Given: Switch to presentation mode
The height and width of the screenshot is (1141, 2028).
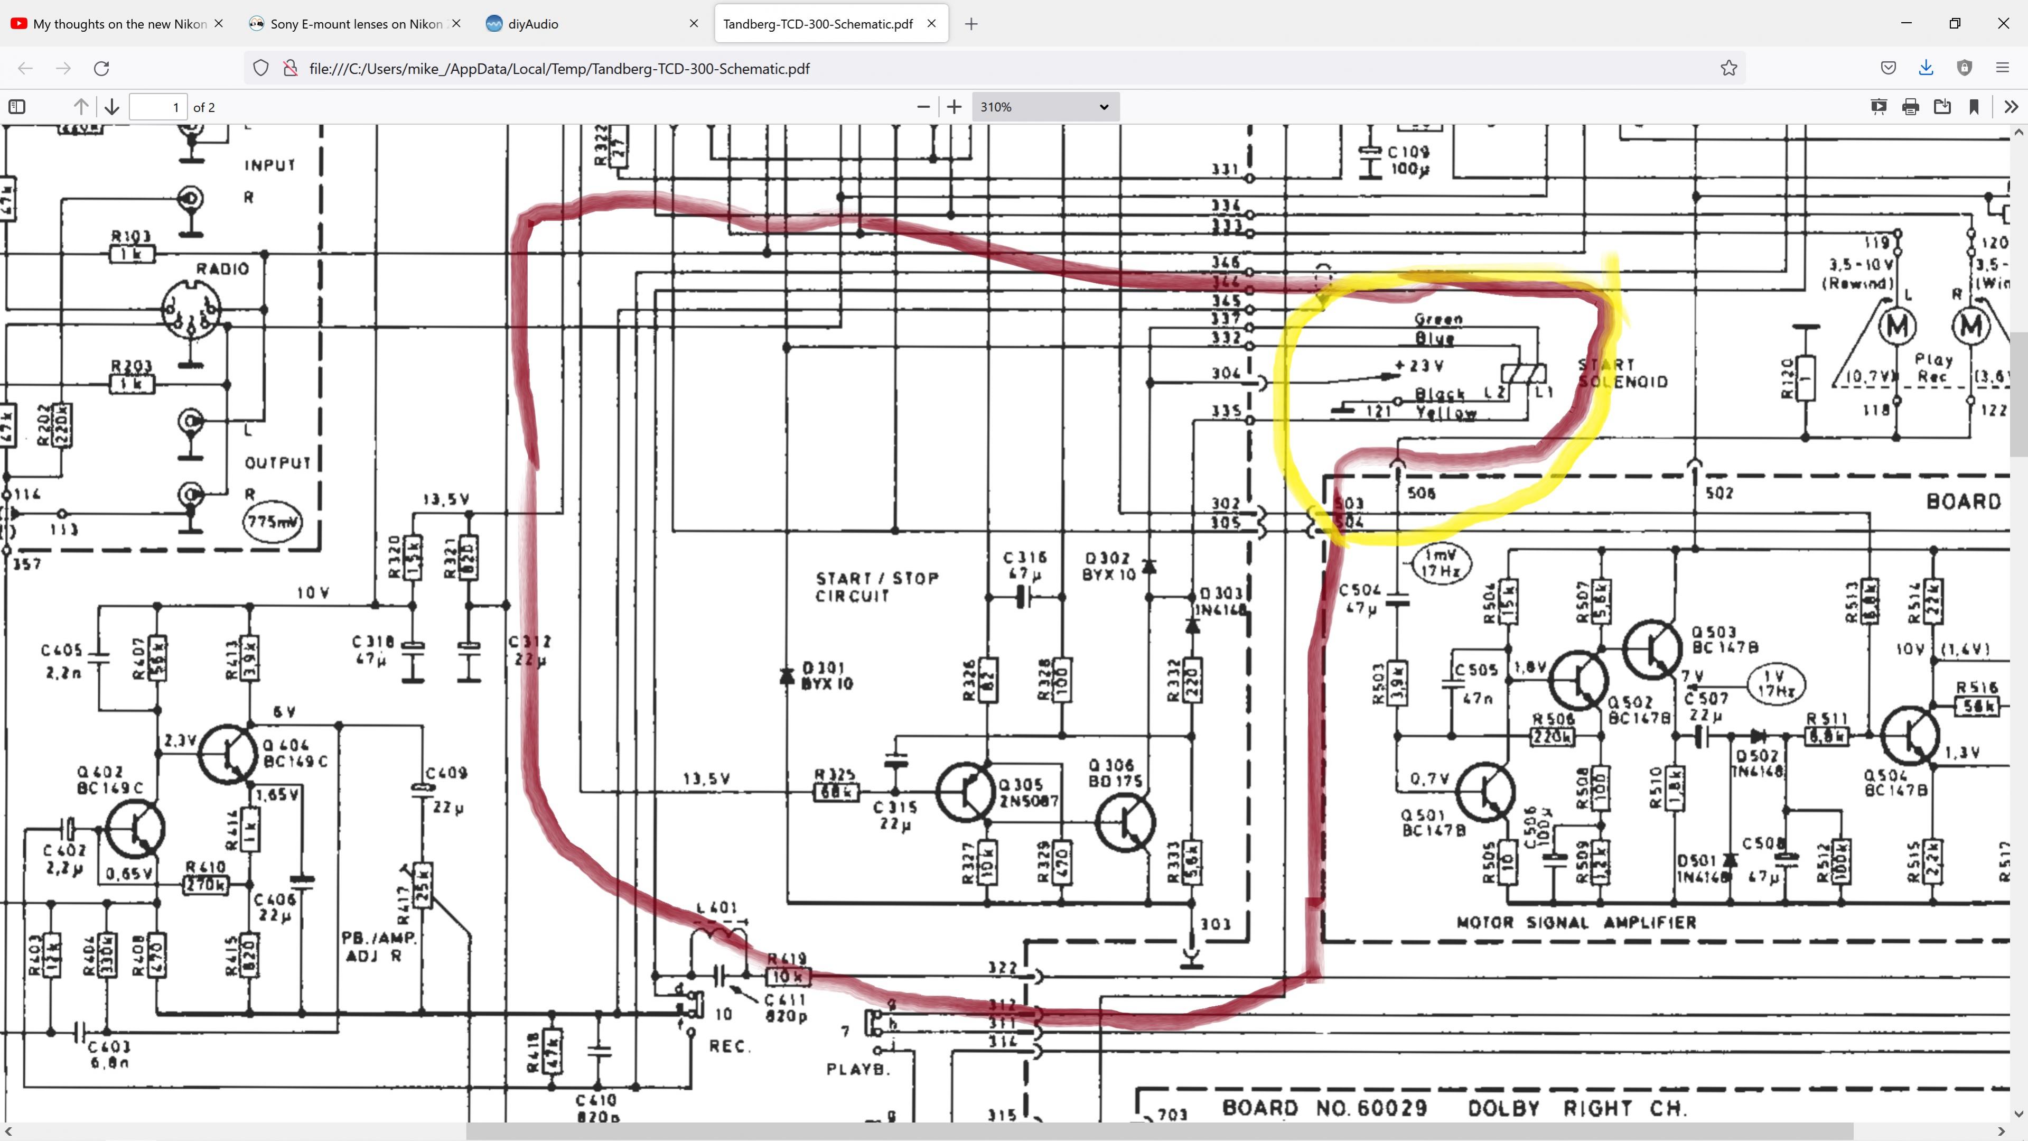Looking at the screenshot, I should (1879, 107).
